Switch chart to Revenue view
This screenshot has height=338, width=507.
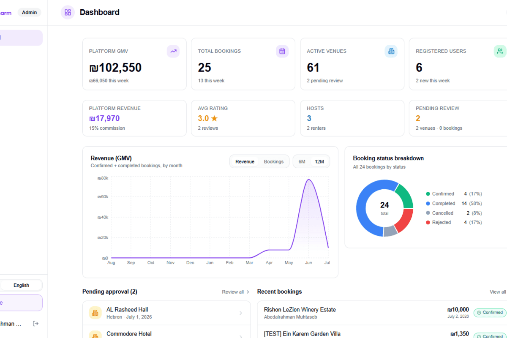(245, 161)
